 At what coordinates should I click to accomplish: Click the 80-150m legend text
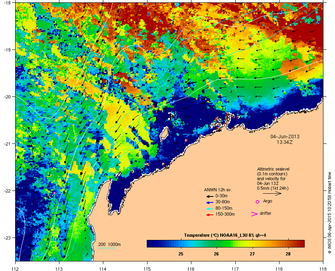(224, 208)
